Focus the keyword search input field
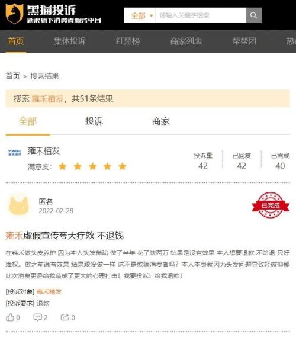The image size is (296, 337). coord(201,15)
